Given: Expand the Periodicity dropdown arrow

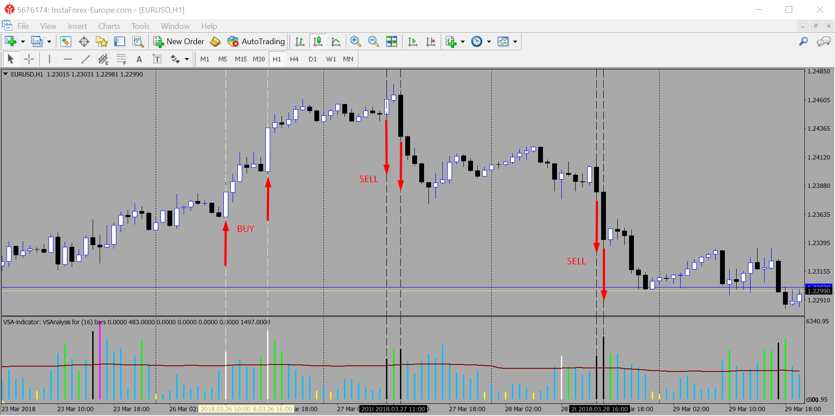Looking at the screenshot, I should (489, 42).
